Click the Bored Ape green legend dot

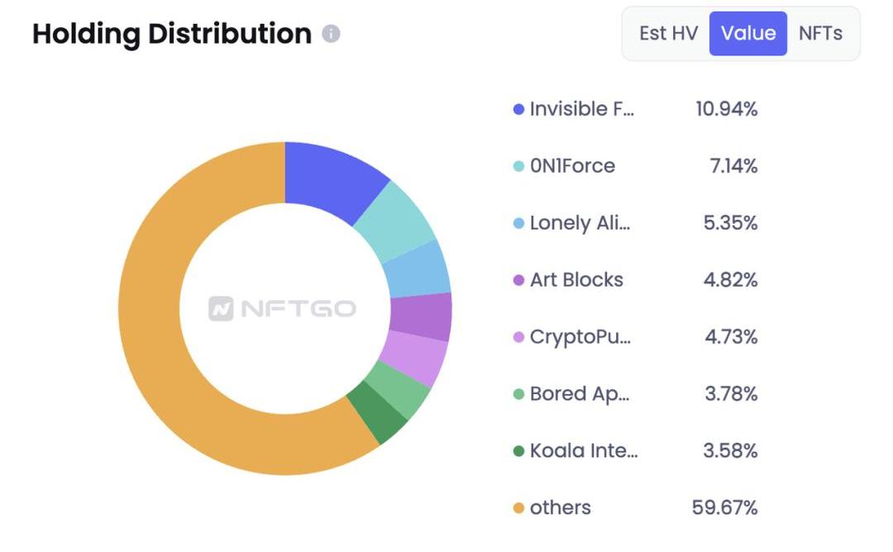(518, 394)
